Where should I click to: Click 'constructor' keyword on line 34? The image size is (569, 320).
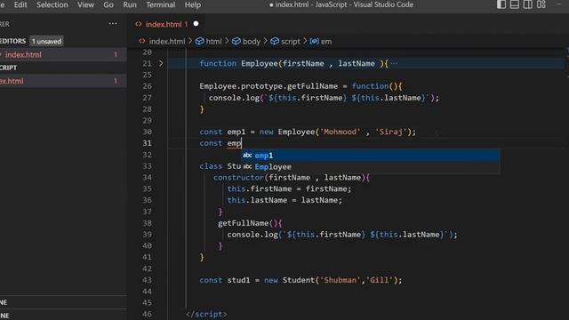238,178
